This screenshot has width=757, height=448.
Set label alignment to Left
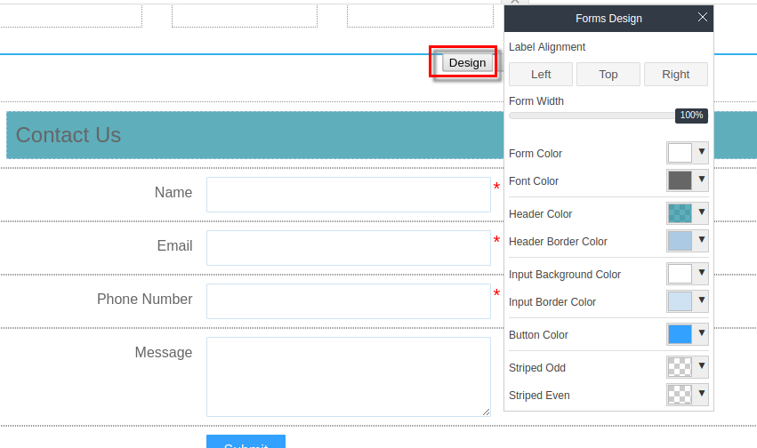click(x=541, y=75)
